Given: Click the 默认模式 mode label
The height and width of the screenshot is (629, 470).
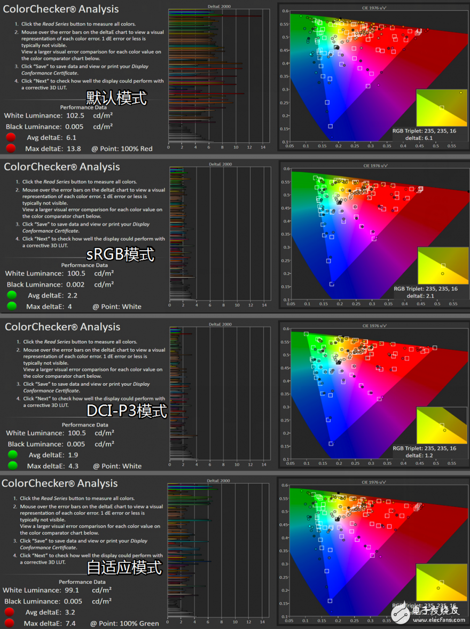Looking at the screenshot, I should click(x=116, y=98).
